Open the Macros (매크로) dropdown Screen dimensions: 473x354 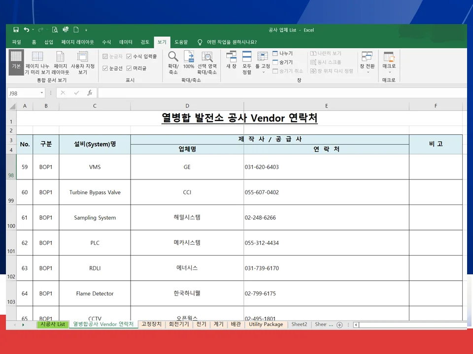click(x=389, y=62)
